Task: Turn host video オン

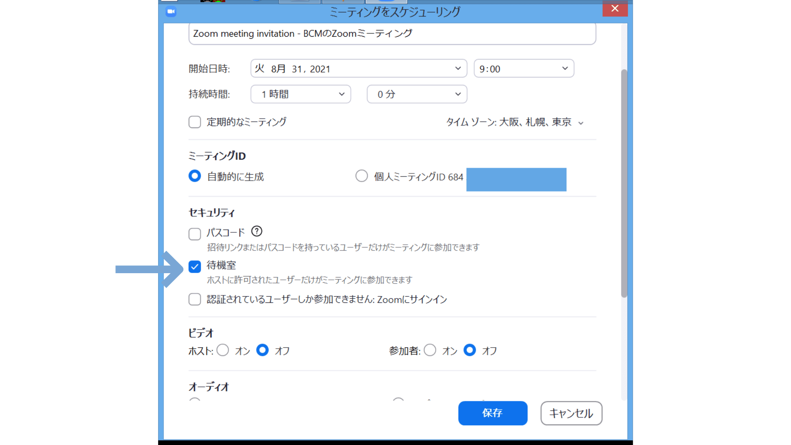Action: [223, 350]
